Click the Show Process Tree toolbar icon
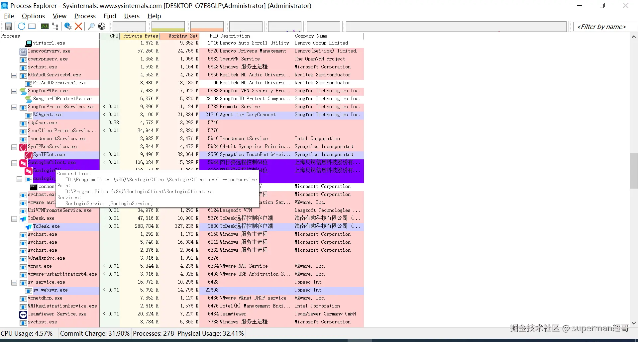Viewport: 638px width, 342px height. (55, 26)
